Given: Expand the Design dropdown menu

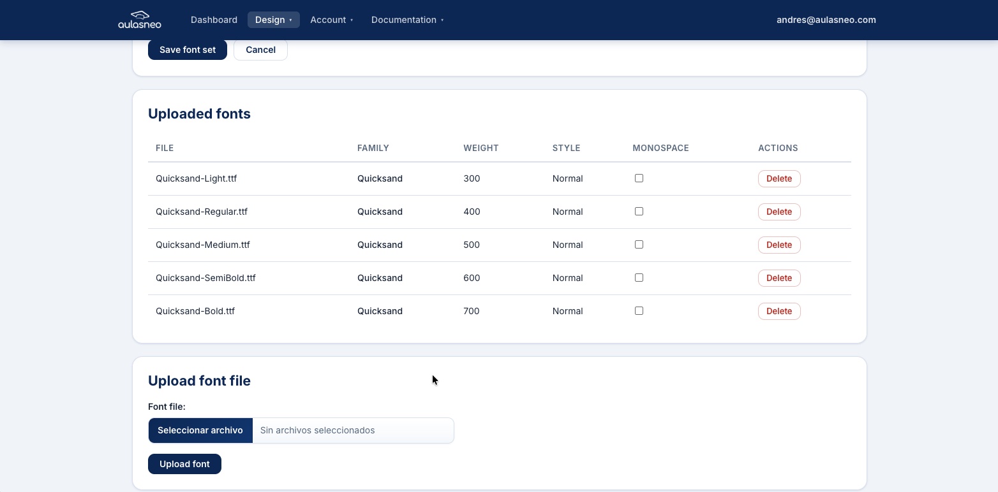Looking at the screenshot, I should coord(273,20).
